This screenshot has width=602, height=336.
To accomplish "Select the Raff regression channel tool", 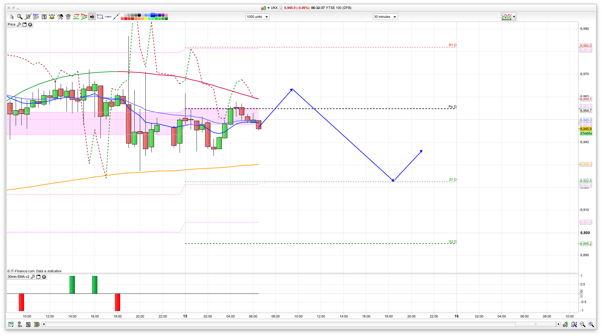I will tap(36, 17).
